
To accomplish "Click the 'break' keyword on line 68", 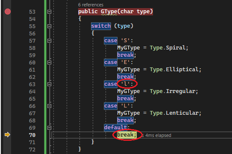I will coord(126,120).
